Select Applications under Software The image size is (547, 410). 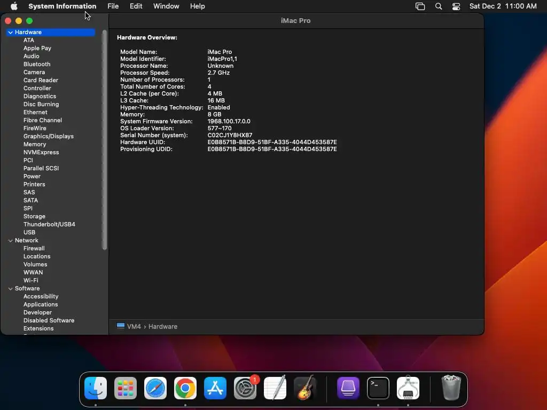41,305
